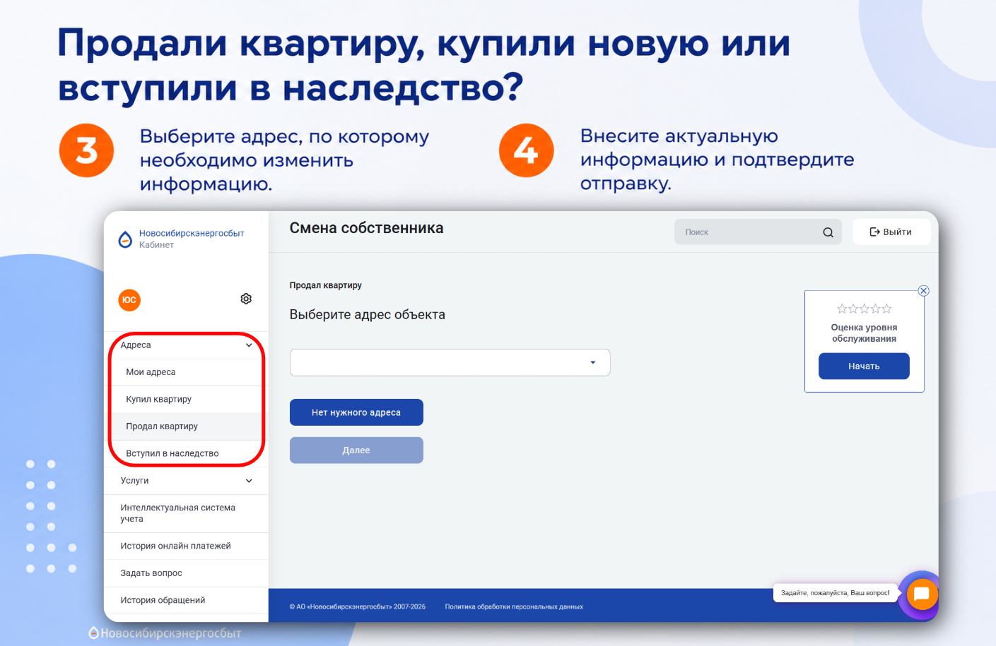Select Продал квартиру menu item
This screenshot has height=646, width=996.
point(186,426)
